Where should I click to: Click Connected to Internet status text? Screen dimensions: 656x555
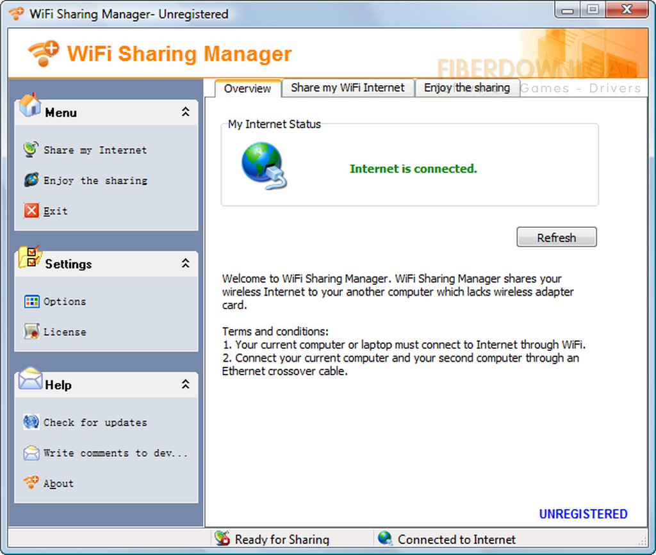pos(456,540)
